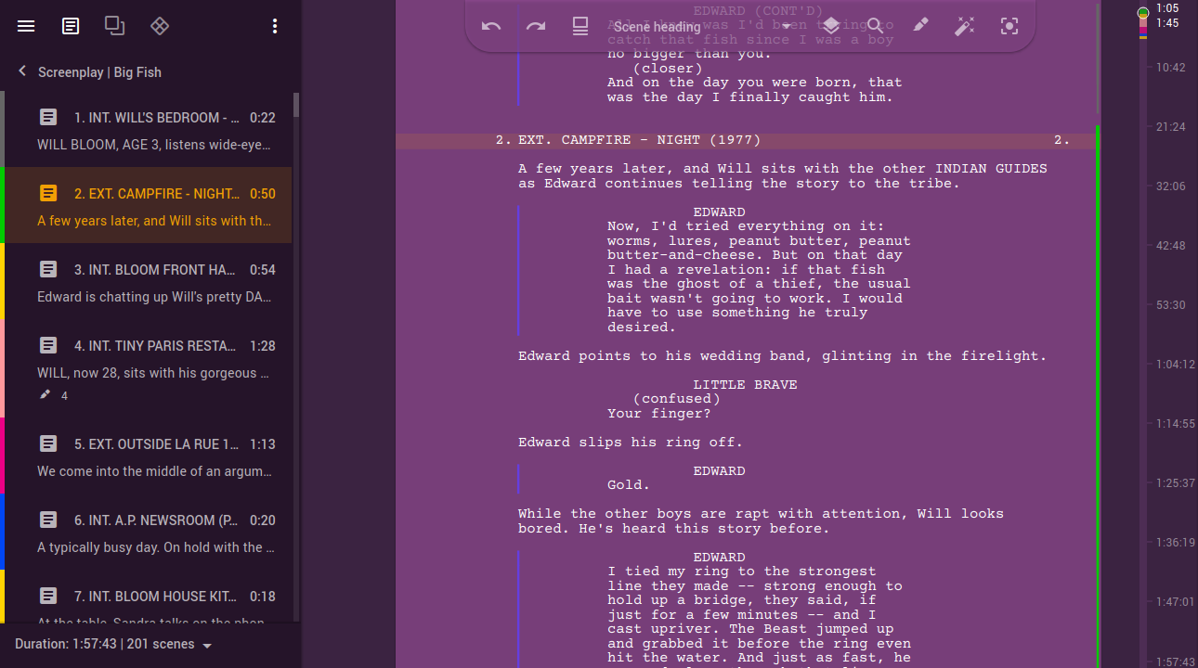Viewport: 1198px width, 668px height.
Task: Toggle the focus frame mode
Action: pyautogui.click(x=1009, y=26)
